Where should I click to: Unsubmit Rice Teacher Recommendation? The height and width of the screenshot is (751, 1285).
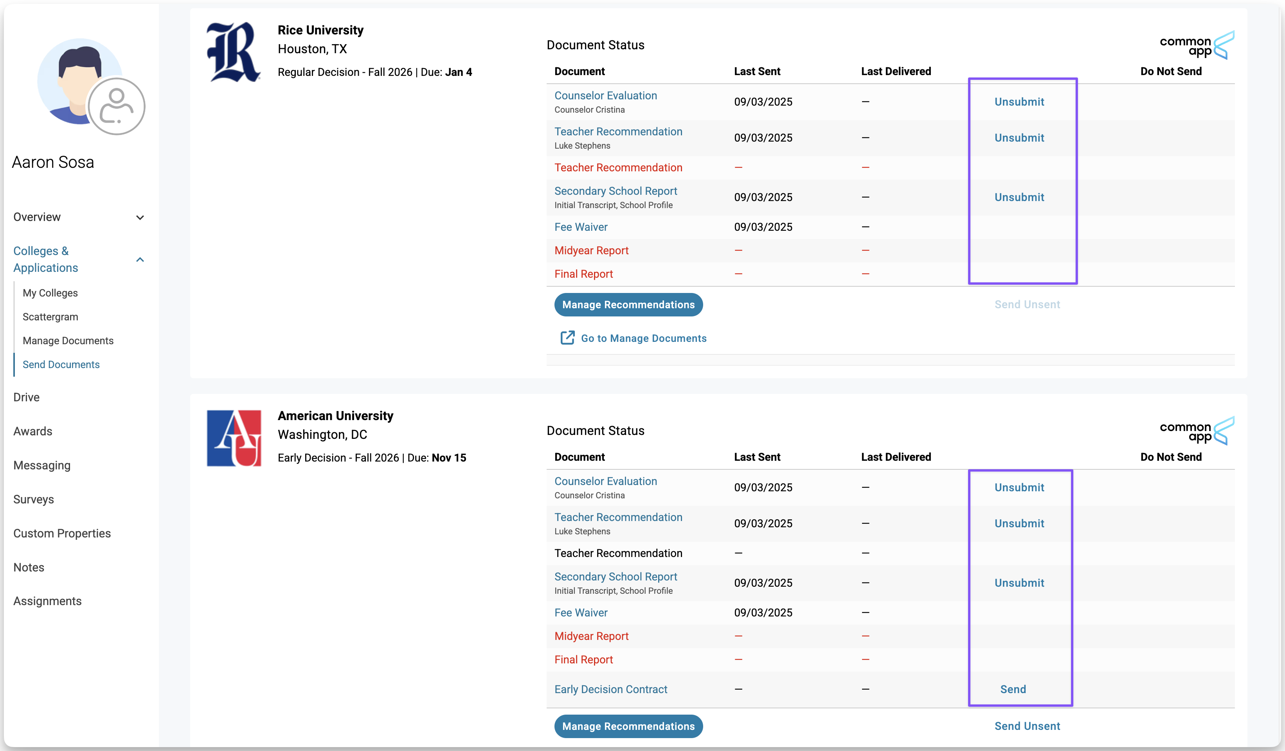[x=1019, y=138]
